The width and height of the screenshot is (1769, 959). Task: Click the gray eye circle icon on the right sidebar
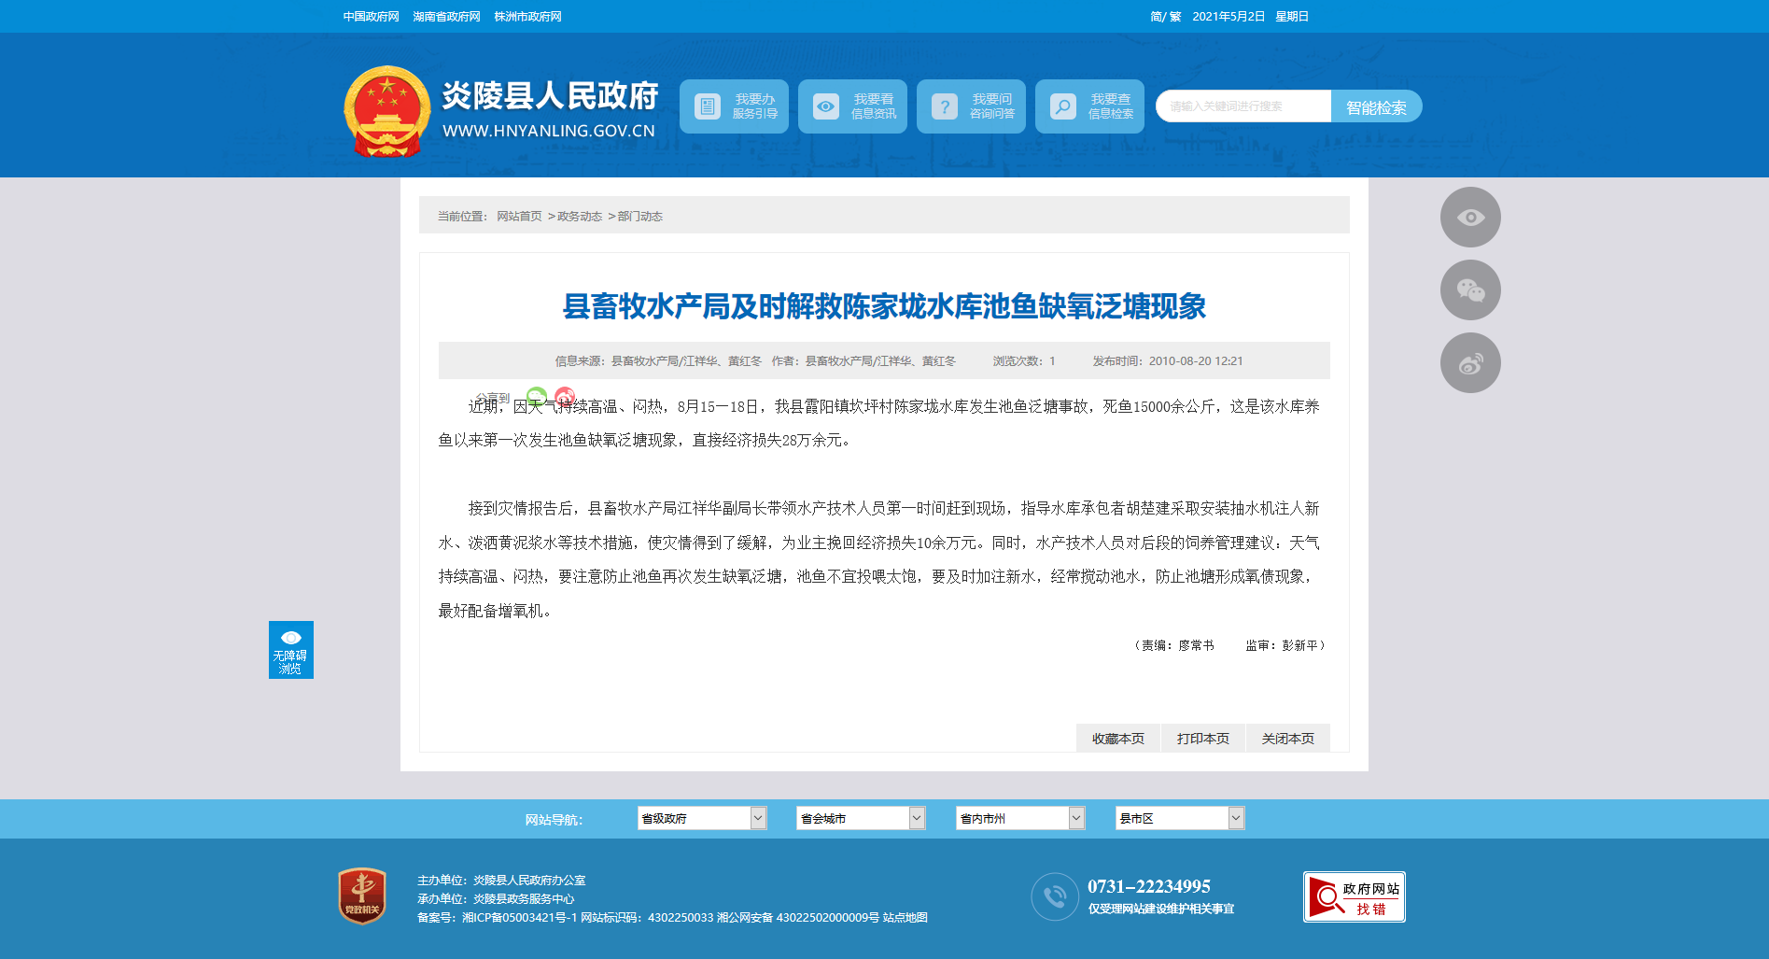[1470, 218]
